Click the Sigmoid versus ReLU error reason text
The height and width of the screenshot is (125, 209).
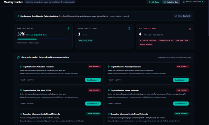52,121
